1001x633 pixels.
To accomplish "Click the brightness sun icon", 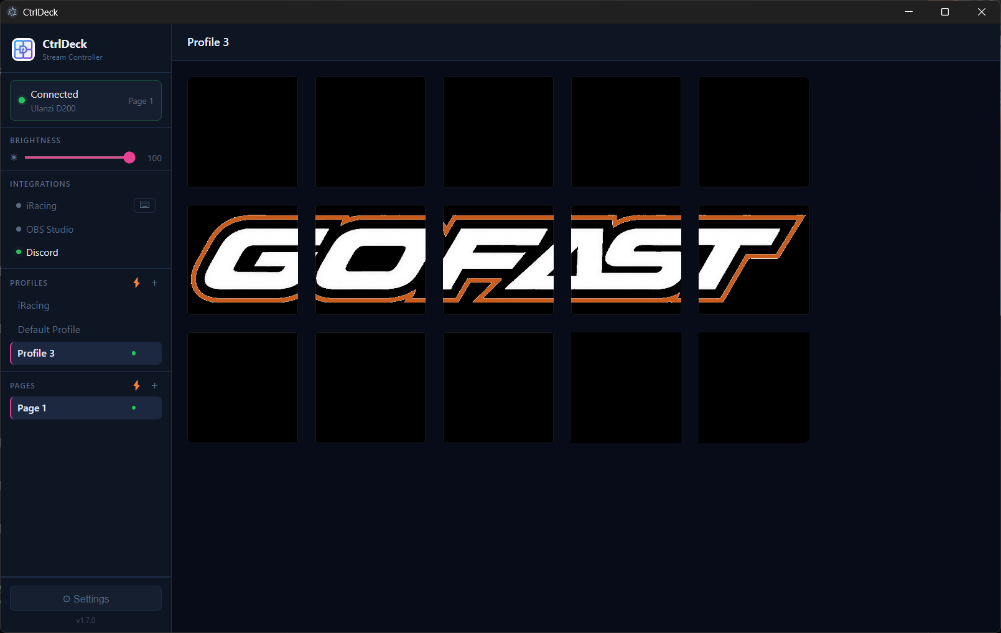I will click(x=14, y=157).
